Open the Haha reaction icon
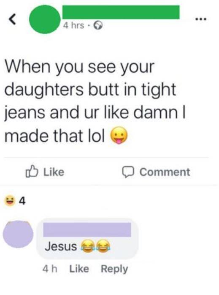This screenshot has width=219, height=295. pos(10,201)
